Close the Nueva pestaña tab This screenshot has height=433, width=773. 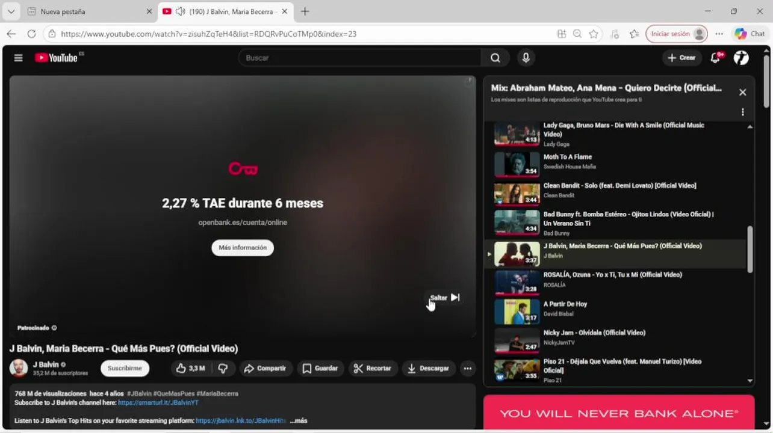pos(149,11)
